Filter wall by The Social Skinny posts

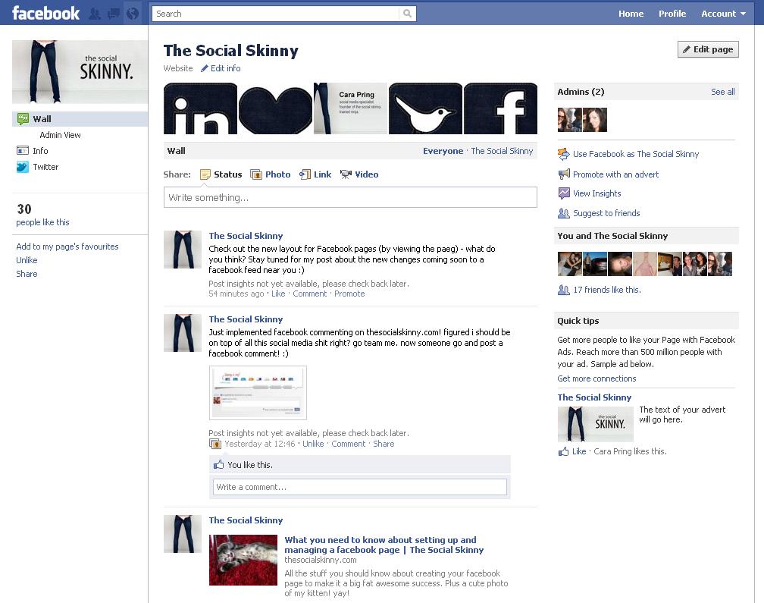502,151
